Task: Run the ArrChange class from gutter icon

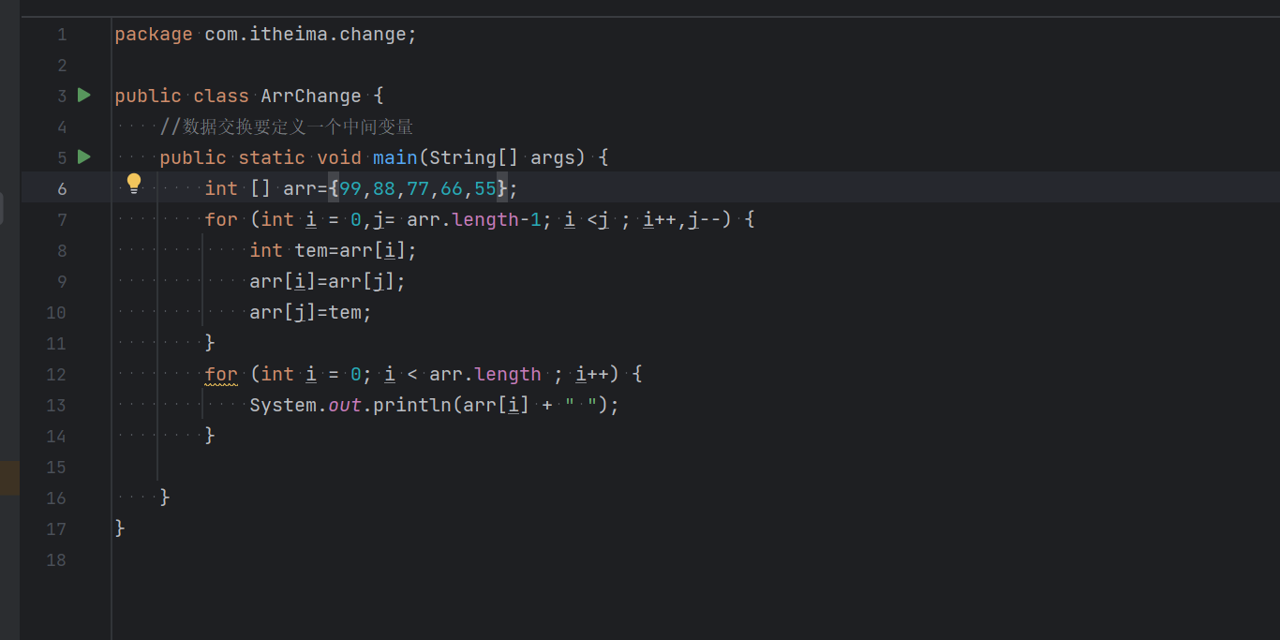Action: click(x=84, y=96)
